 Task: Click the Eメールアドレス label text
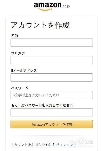coord(24,70)
